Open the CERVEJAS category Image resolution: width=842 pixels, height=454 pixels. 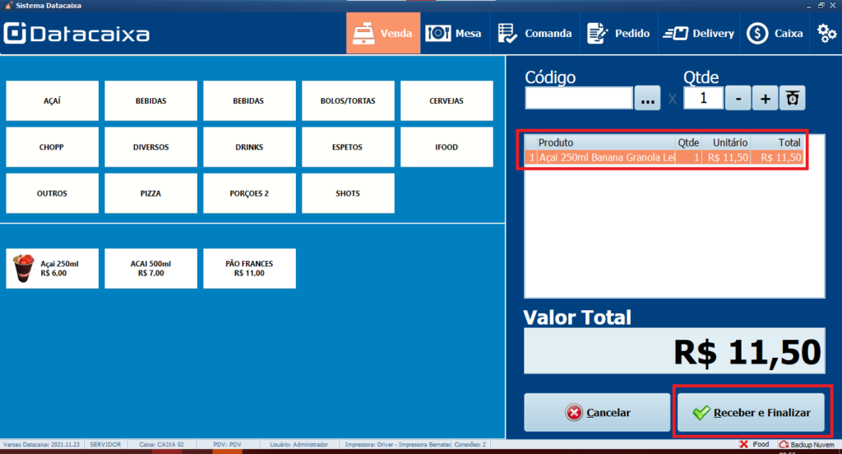pos(446,101)
